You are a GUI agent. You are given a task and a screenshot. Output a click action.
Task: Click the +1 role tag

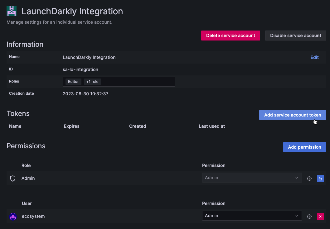coord(92,82)
